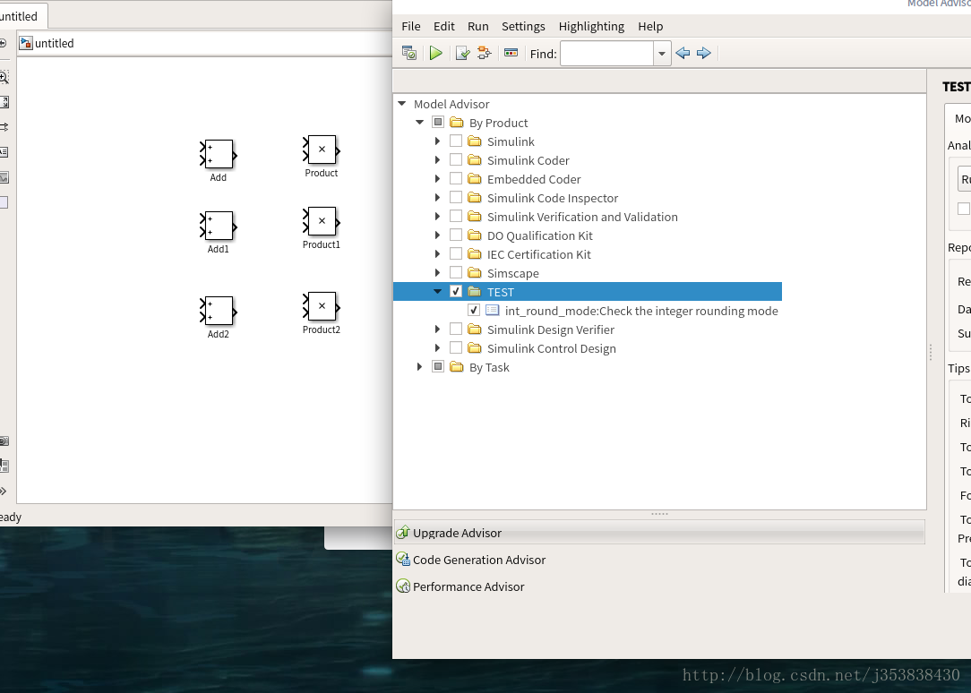Open the Find dropdown arrow
This screenshot has height=693, width=971.
tap(662, 54)
